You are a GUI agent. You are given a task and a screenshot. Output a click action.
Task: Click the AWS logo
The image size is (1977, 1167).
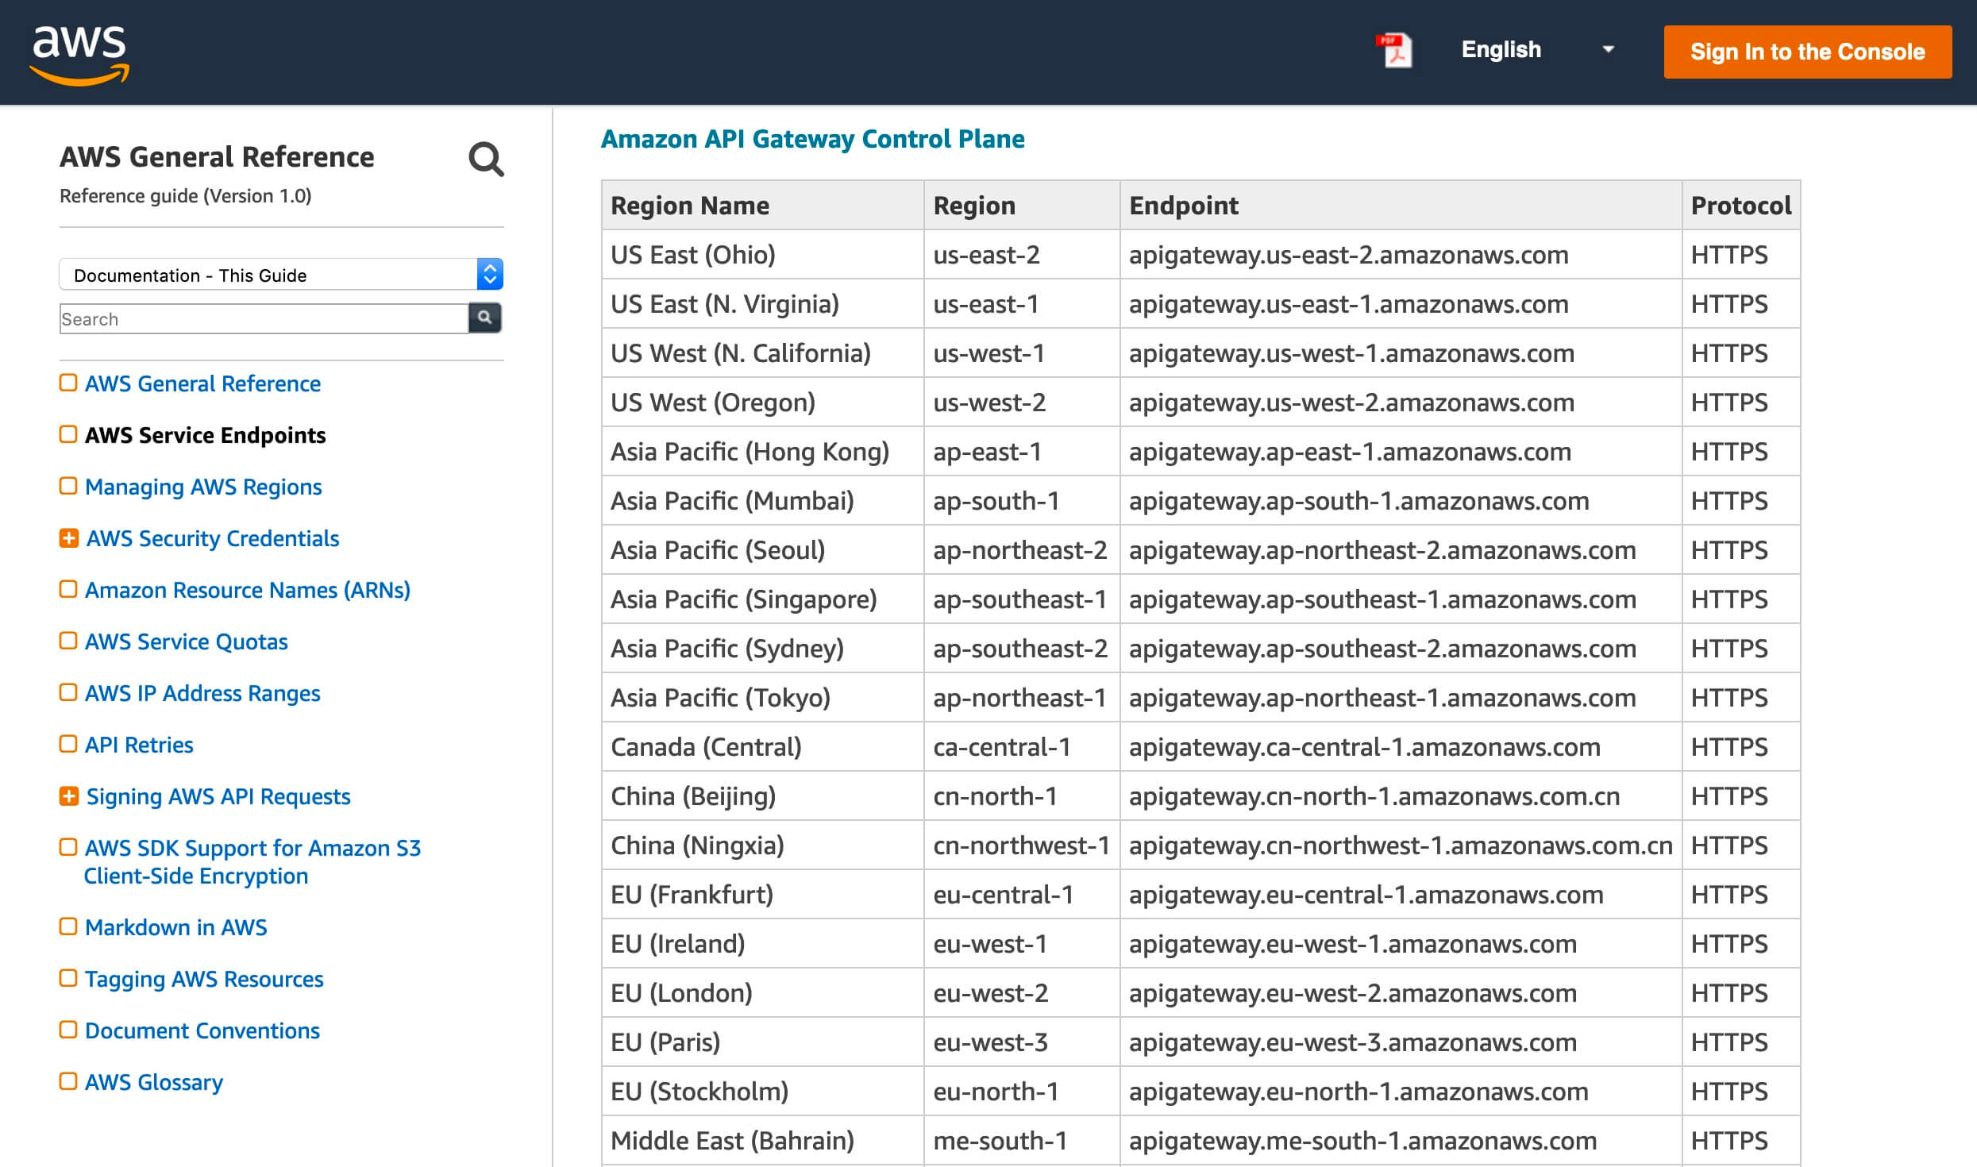click(79, 54)
